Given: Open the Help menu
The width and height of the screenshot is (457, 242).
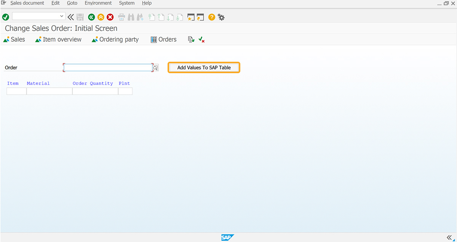Looking at the screenshot, I should pyautogui.click(x=147, y=3).
